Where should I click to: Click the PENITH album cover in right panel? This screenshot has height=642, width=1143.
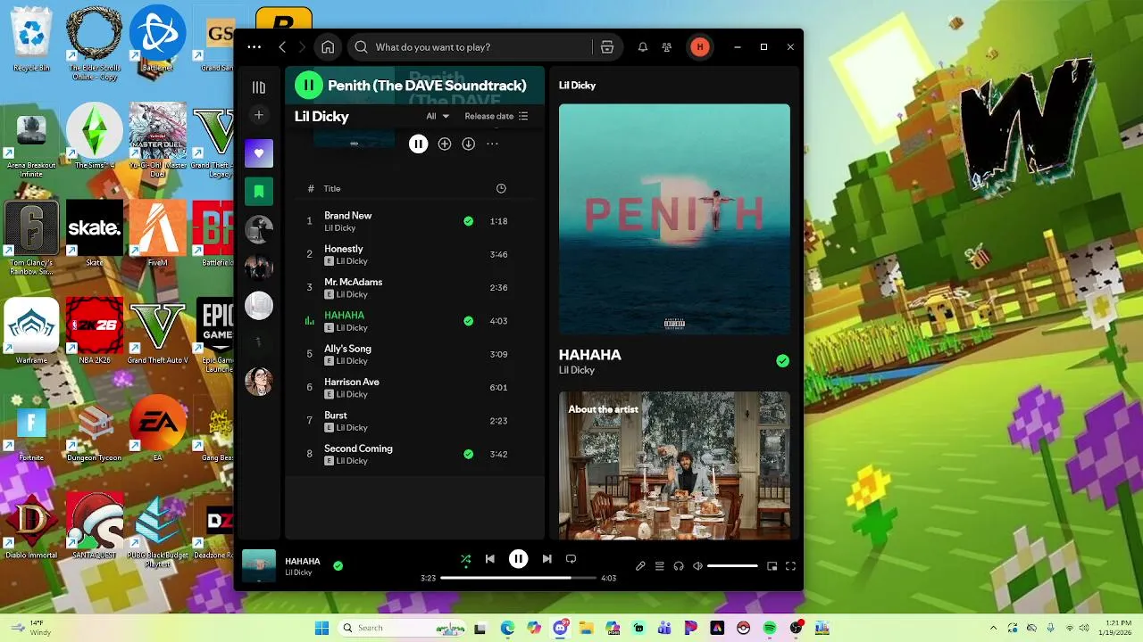click(x=674, y=219)
